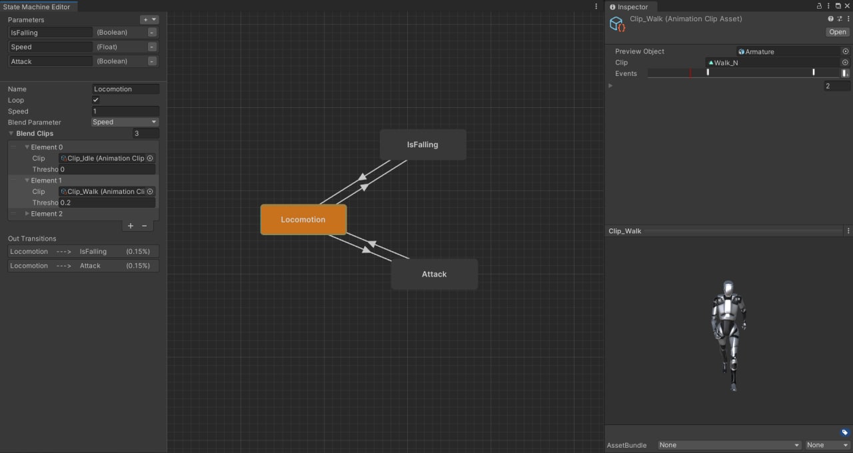Click the asset label tag icon
This screenshot has width=853, height=453.
[x=844, y=432]
